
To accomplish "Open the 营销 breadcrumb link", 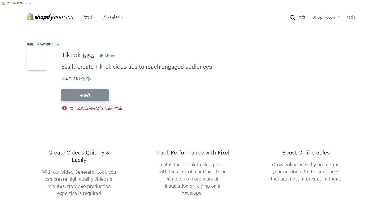I will coord(30,44).
